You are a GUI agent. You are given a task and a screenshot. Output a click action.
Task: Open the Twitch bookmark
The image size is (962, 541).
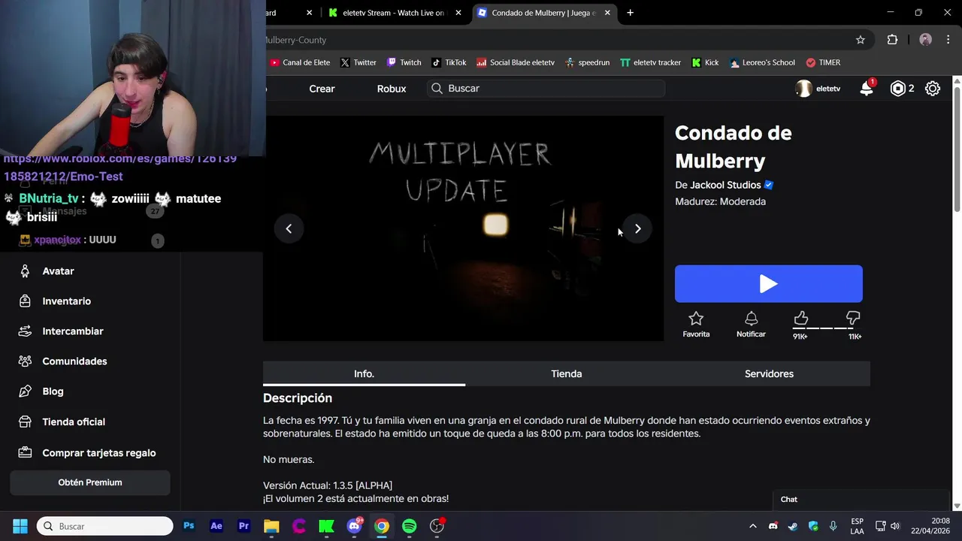(x=404, y=62)
